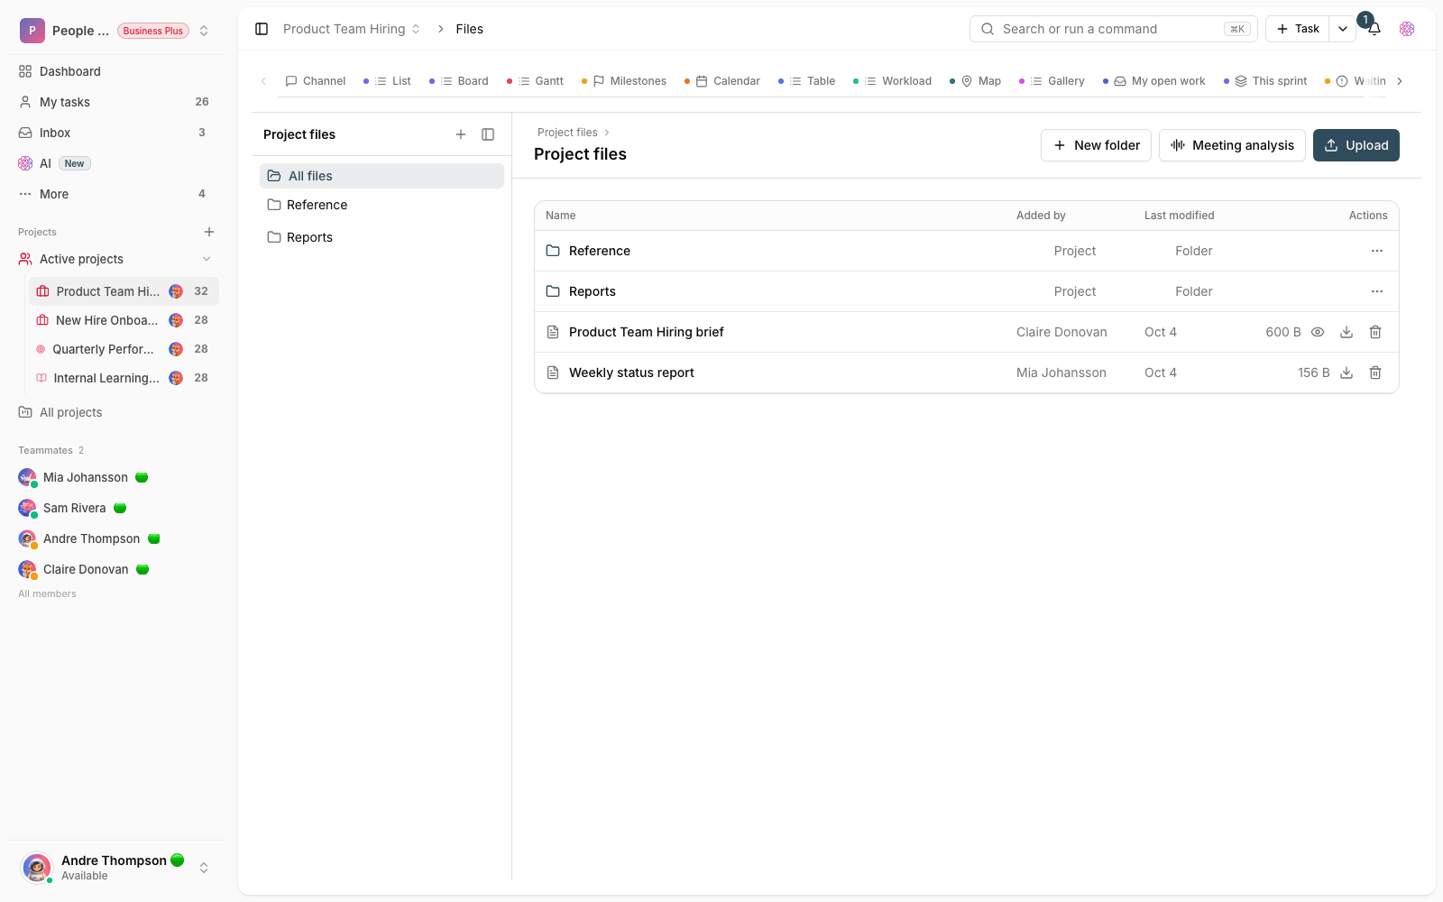The height and width of the screenshot is (902, 1443).
Task: Go to My tasks
Action: click(x=115, y=102)
